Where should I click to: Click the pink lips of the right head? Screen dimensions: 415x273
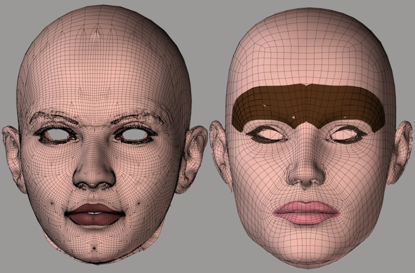point(306,212)
